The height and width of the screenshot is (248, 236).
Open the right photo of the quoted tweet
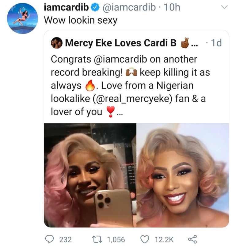(183, 175)
